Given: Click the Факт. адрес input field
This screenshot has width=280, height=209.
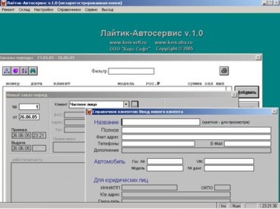Looking at the screenshot, I should coord(196,137).
